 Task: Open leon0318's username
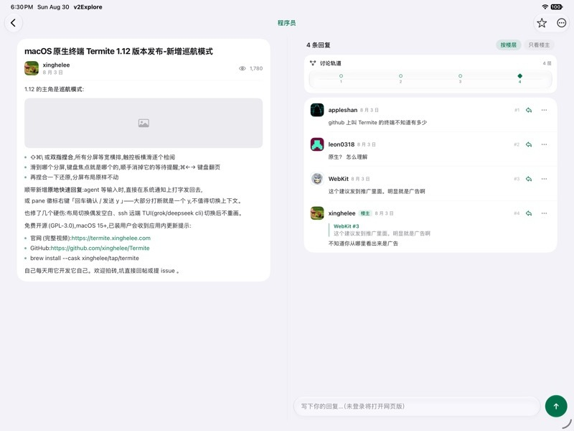pyautogui.click(x=342, y=144)
